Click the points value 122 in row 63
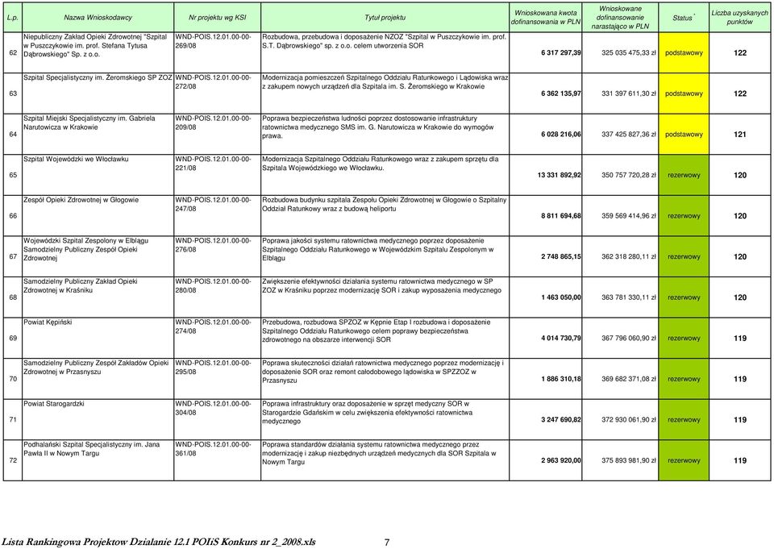 tap(739, 94)
